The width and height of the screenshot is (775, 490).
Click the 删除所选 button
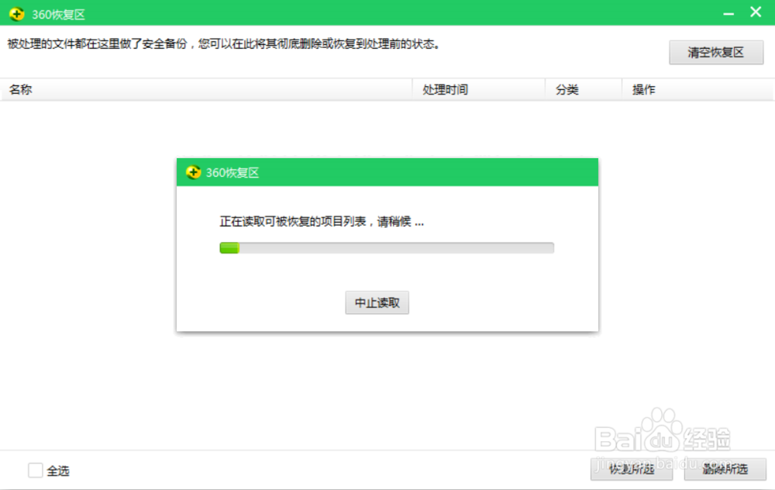725,468
